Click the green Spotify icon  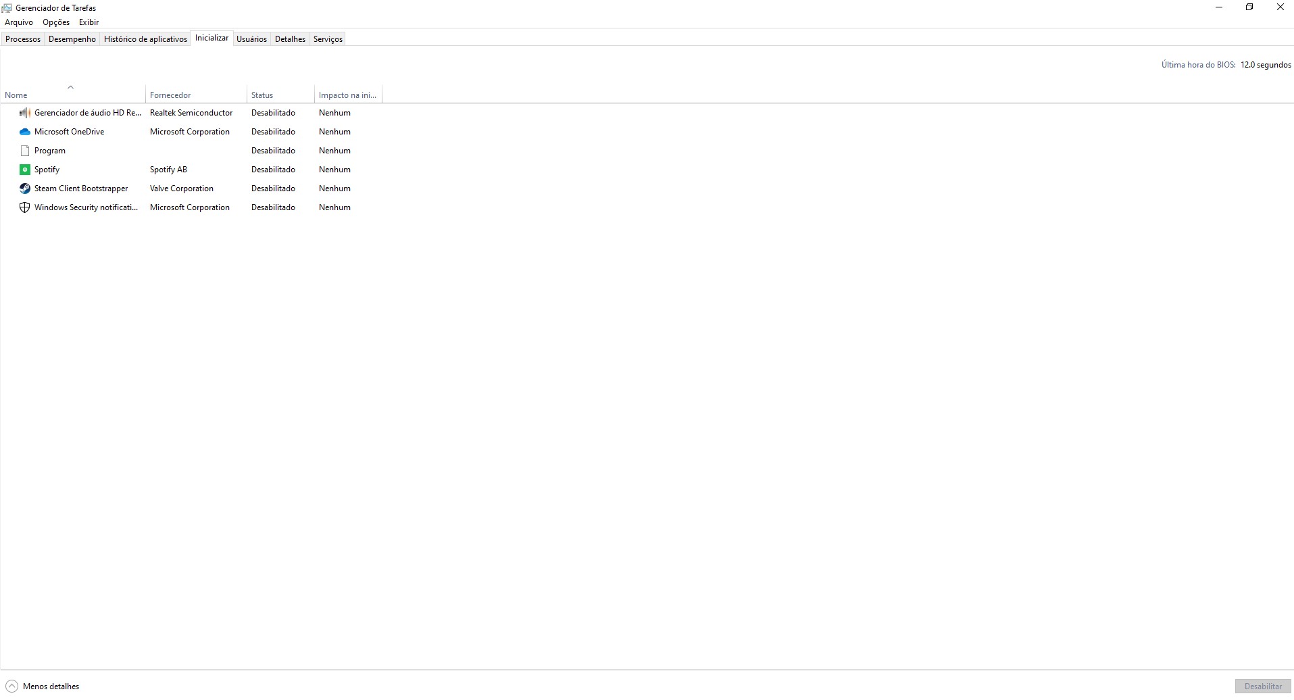tap(25, 170)
